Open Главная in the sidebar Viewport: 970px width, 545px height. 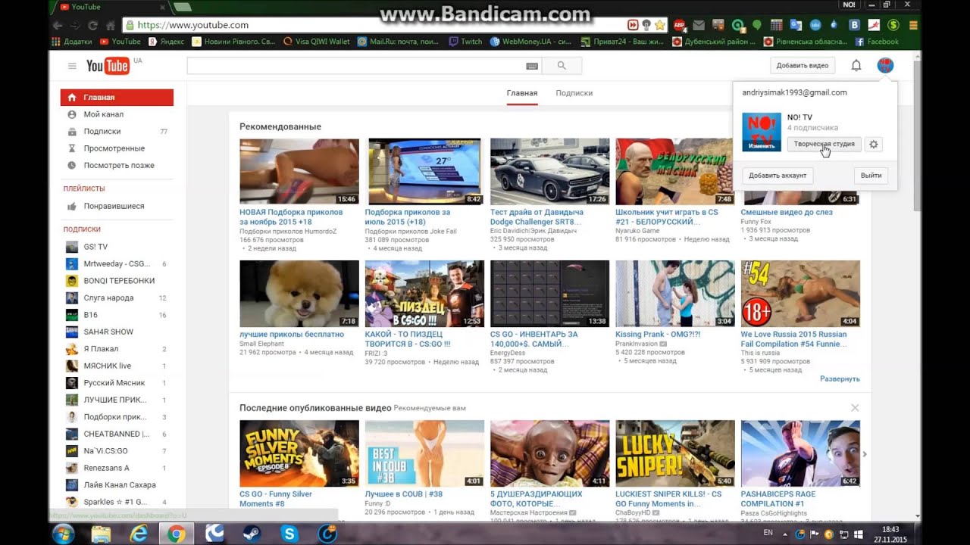(117, 97)
